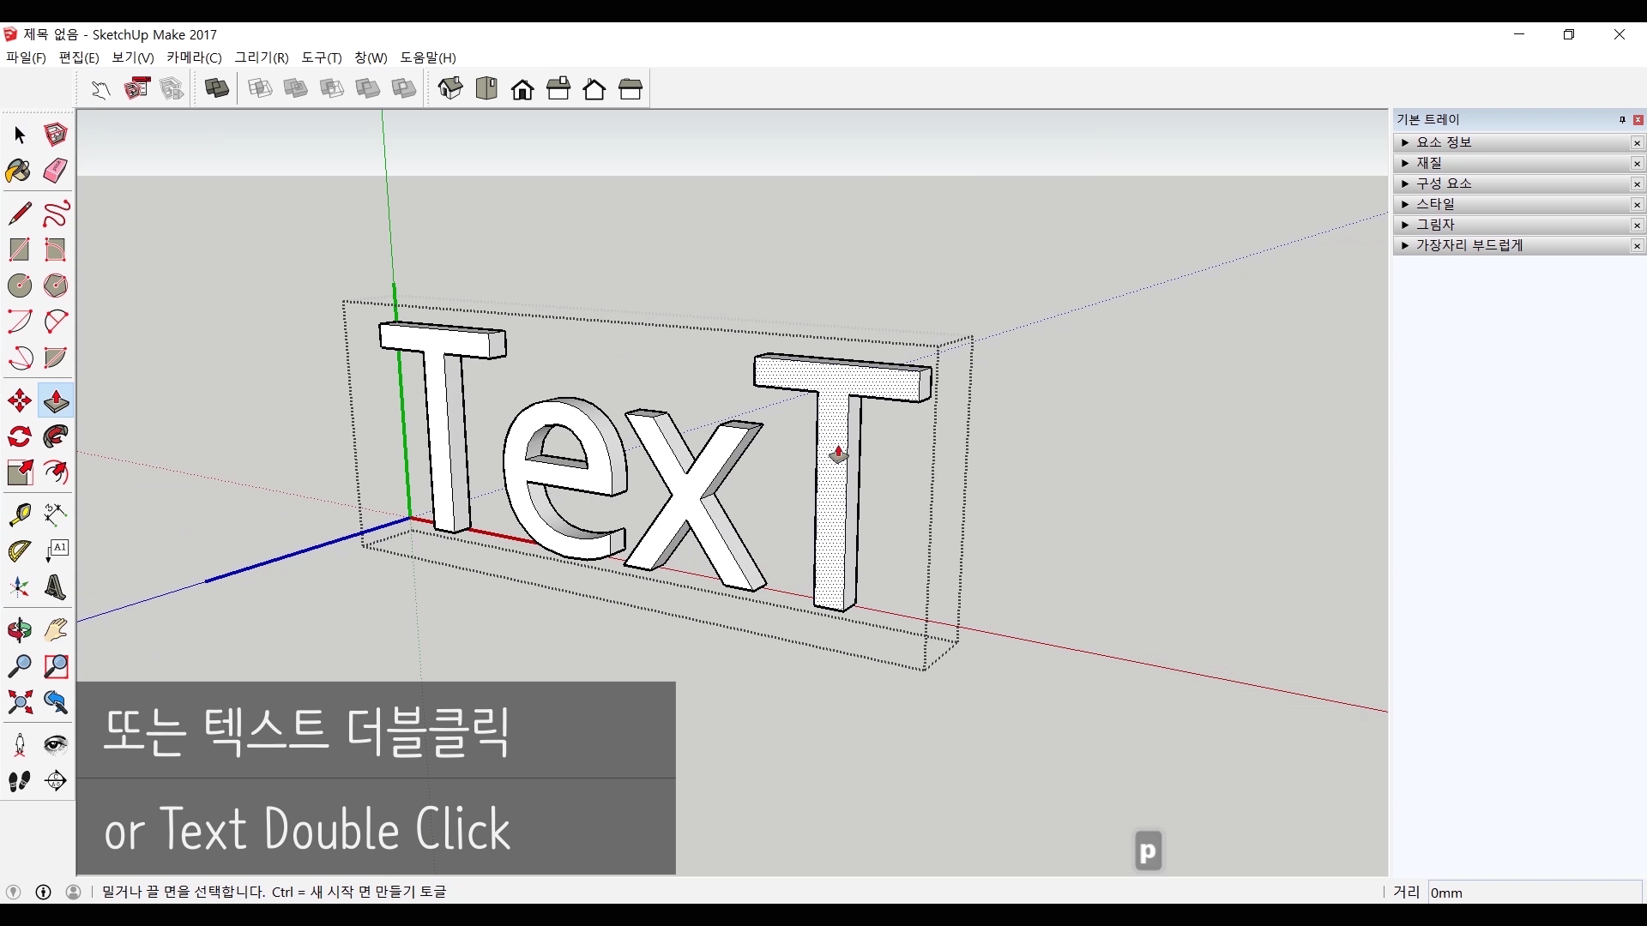Switch to Iso view house icon
The height and width of the screenshot is (926, 1647).
(450, 88)
